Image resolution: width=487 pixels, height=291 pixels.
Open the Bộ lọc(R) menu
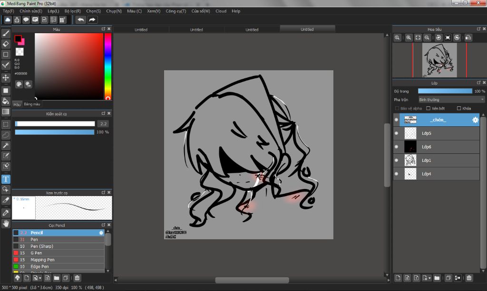(x=73, y=11)
